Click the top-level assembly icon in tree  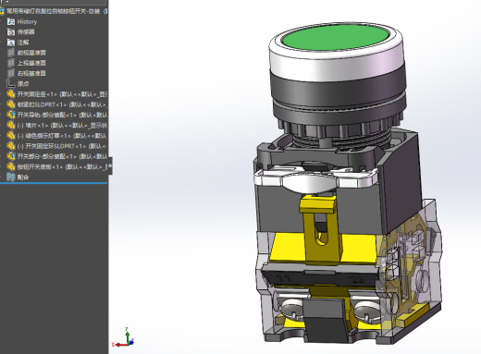pos(2,11)
